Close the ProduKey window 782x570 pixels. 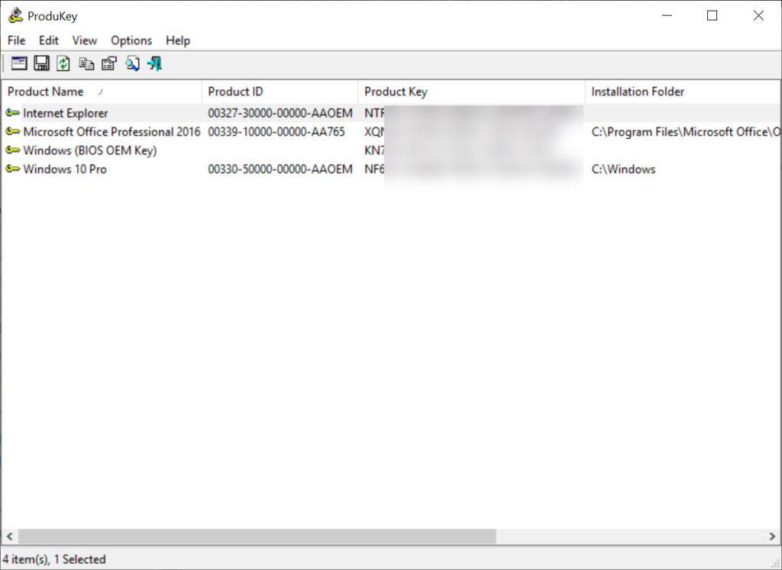click(x=758, y=15)
